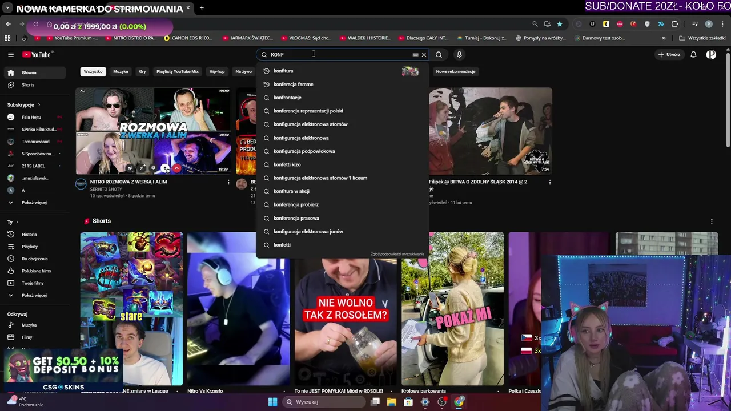Expand hidden bookmarks with double chevron
Viewport: 731px width, 411px height.
664,38
